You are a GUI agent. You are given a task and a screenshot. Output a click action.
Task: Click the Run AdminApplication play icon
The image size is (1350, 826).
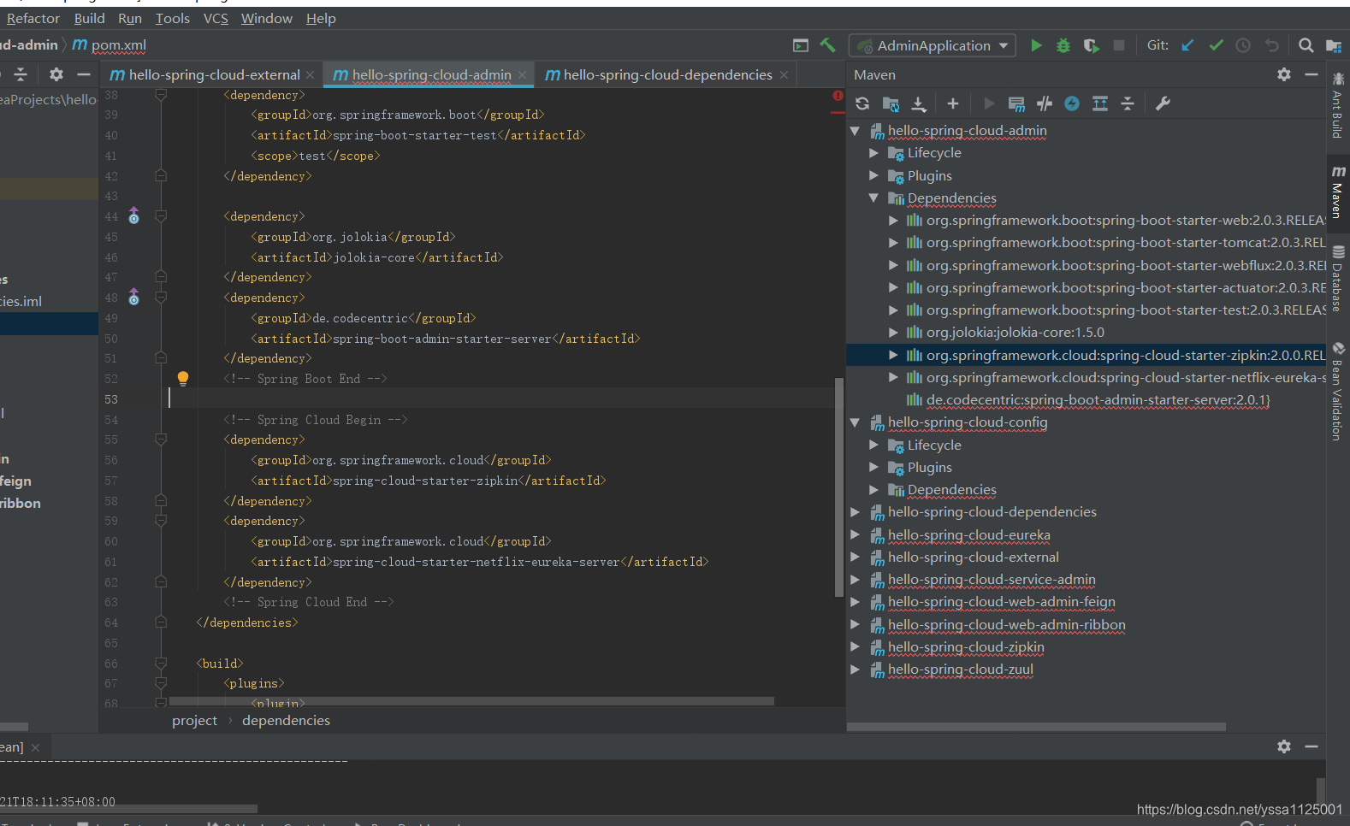1036,45
